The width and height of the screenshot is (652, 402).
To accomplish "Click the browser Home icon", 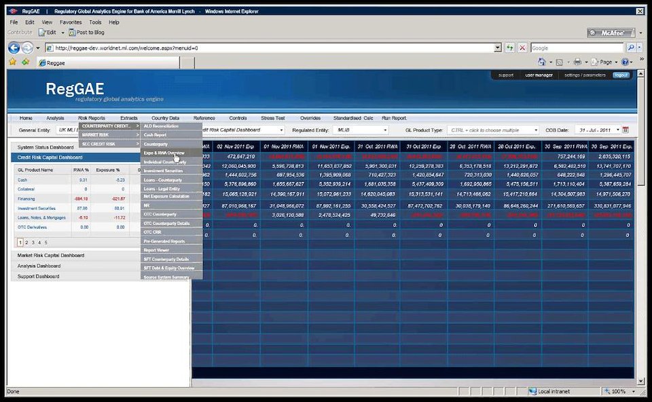I will tap(541, 62).
